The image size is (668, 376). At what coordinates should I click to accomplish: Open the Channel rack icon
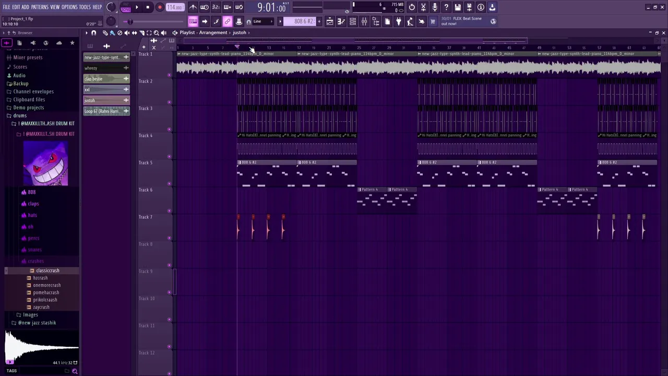coord(353,21)
